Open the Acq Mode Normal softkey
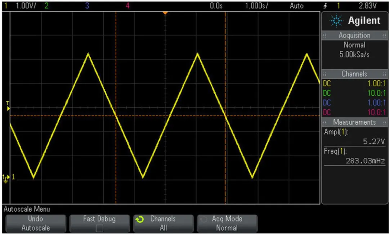Image resolution: width=389 pixels, height=234 pixels. tap(227, 223)
